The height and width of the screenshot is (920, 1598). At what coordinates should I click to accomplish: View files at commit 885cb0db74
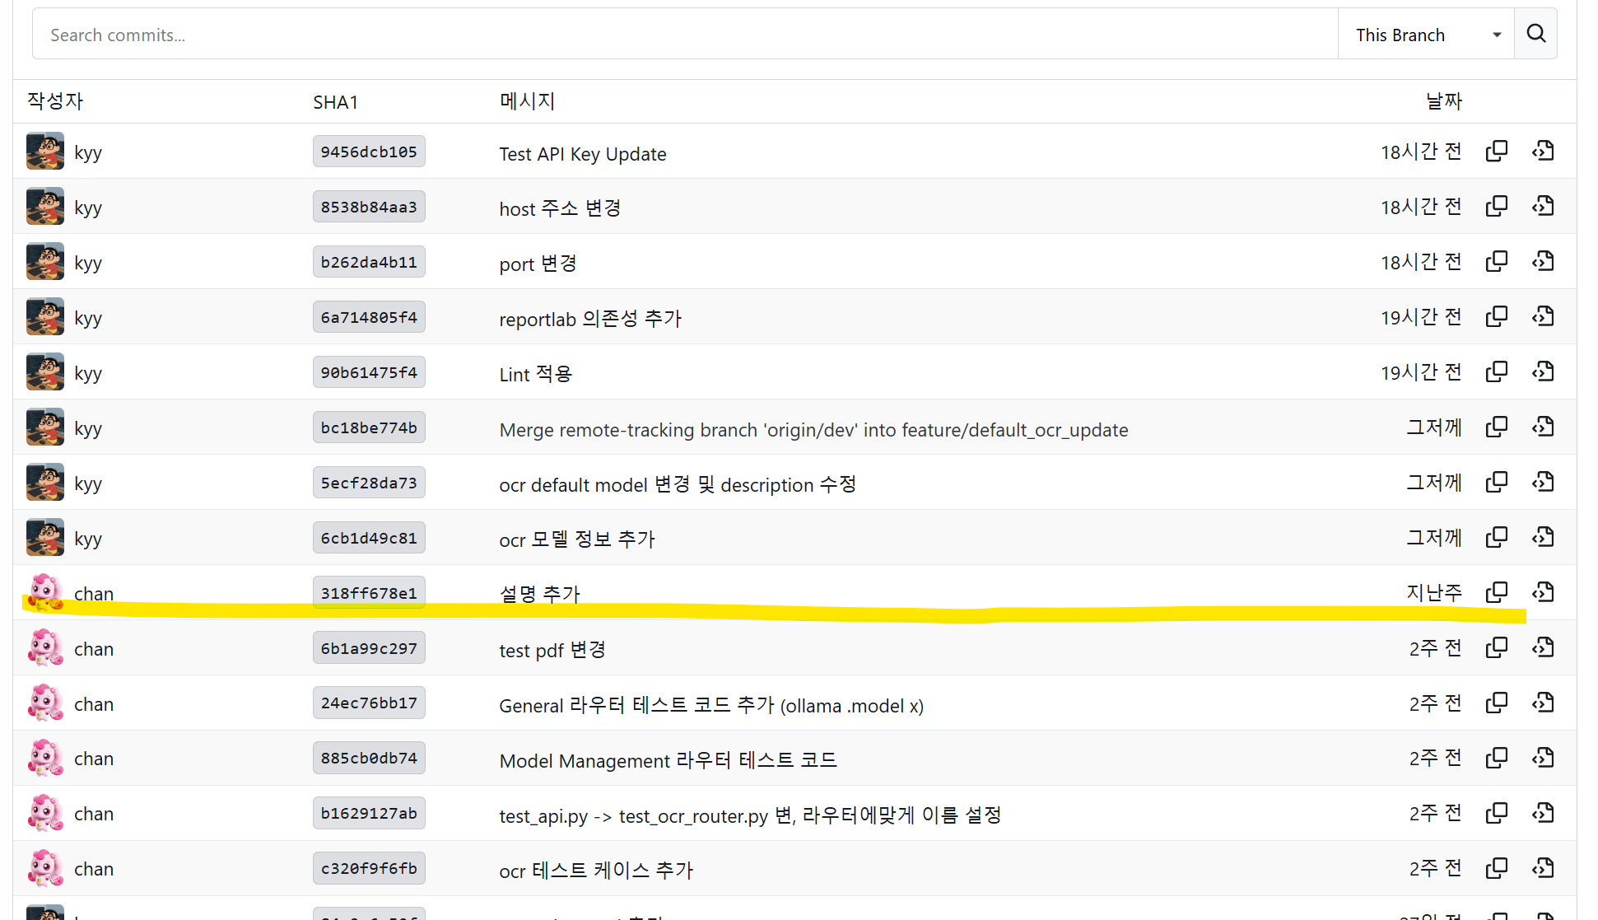coord(1543,759)
